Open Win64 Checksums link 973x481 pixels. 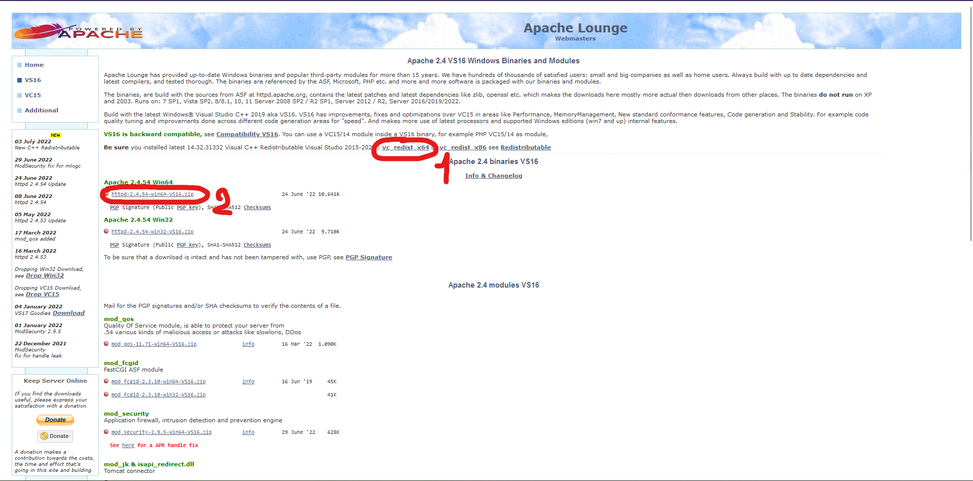tap(257, 208)
